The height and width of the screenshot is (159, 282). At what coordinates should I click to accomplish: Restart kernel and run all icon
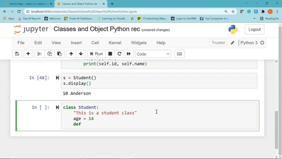pyautogui.click(x=129, y=54)
